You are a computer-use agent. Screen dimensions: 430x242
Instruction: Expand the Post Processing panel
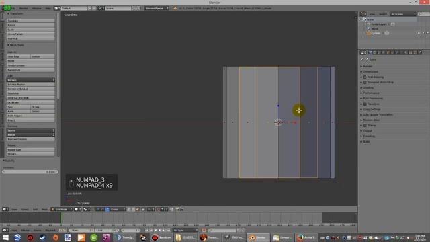373,99
